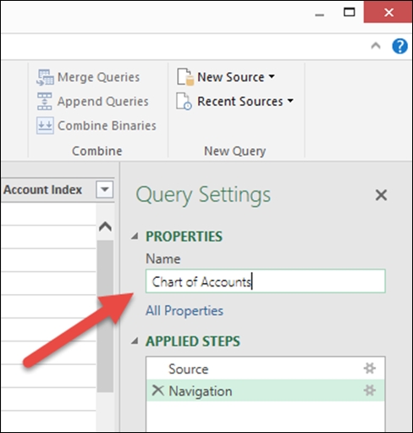Click the Merge Queries icon
Viewport: 413px width, 433px height.
[45, 77]
